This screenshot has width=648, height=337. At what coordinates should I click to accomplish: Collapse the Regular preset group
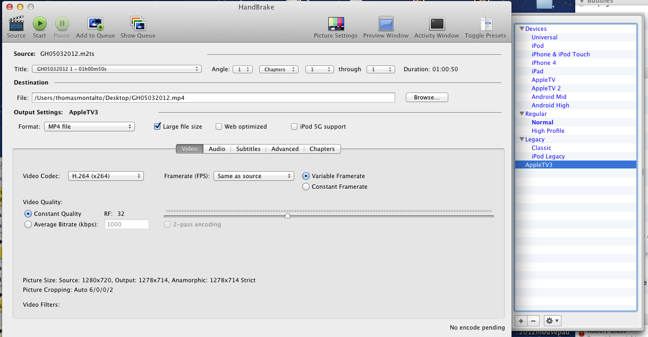(522, 114)
